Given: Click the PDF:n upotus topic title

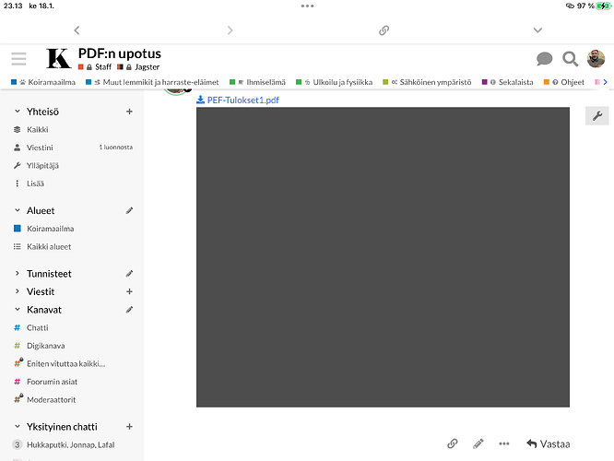Looking at the screenshot, I should (x=120, y=53).
